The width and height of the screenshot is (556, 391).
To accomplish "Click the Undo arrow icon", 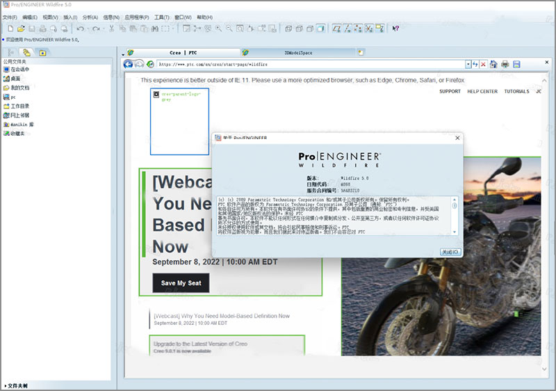I will (81, 29).
